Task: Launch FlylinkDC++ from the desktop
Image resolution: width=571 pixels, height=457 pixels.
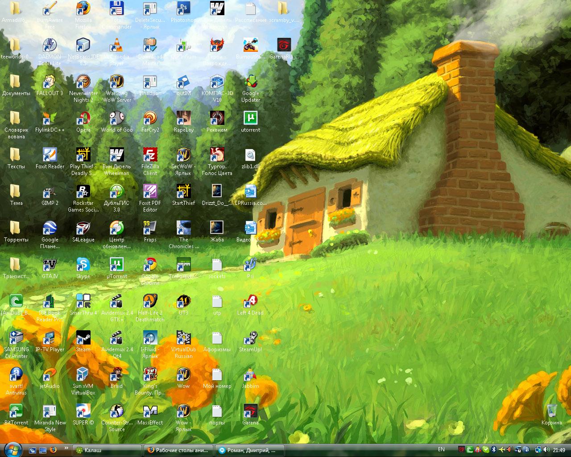Action: tap(50, 122)
